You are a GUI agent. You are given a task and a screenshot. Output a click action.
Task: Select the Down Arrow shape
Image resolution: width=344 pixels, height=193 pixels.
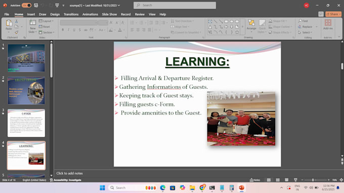232,27
